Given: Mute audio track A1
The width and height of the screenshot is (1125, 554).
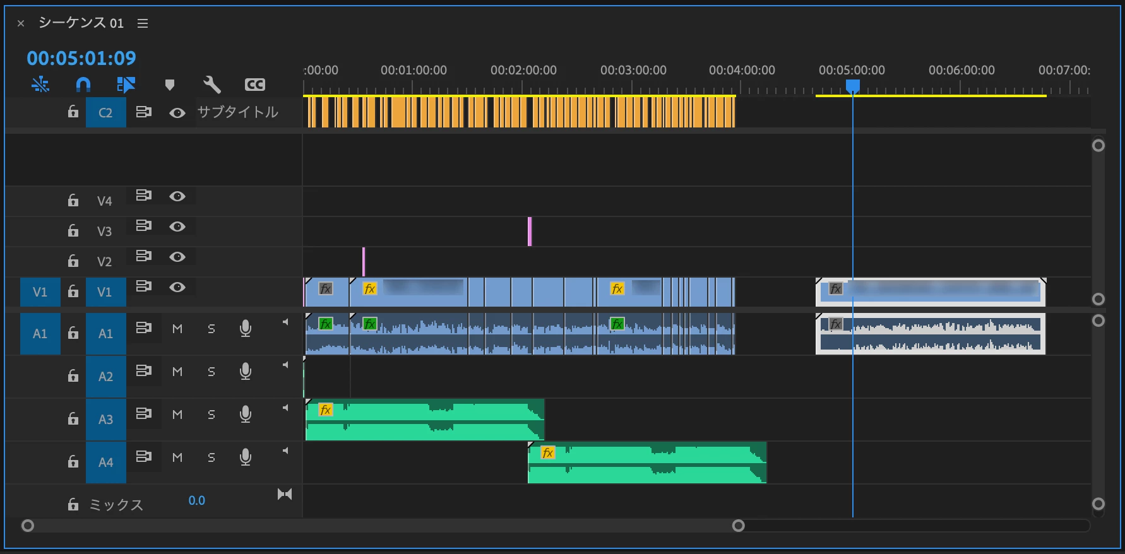Looking at the screenshot, I should pos(177,329).
